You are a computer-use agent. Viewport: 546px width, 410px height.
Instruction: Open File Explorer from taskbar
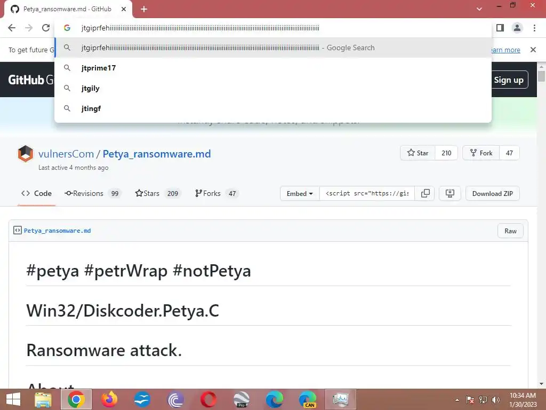click(x=44, y=399)
